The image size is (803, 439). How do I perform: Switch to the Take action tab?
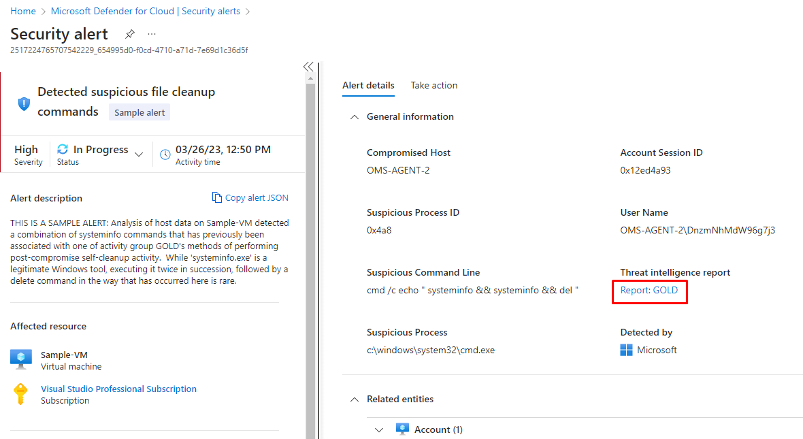pyautogui.click(x=433, y=85)
